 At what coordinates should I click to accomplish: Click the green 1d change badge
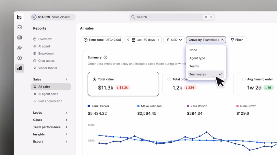(268, 88)
